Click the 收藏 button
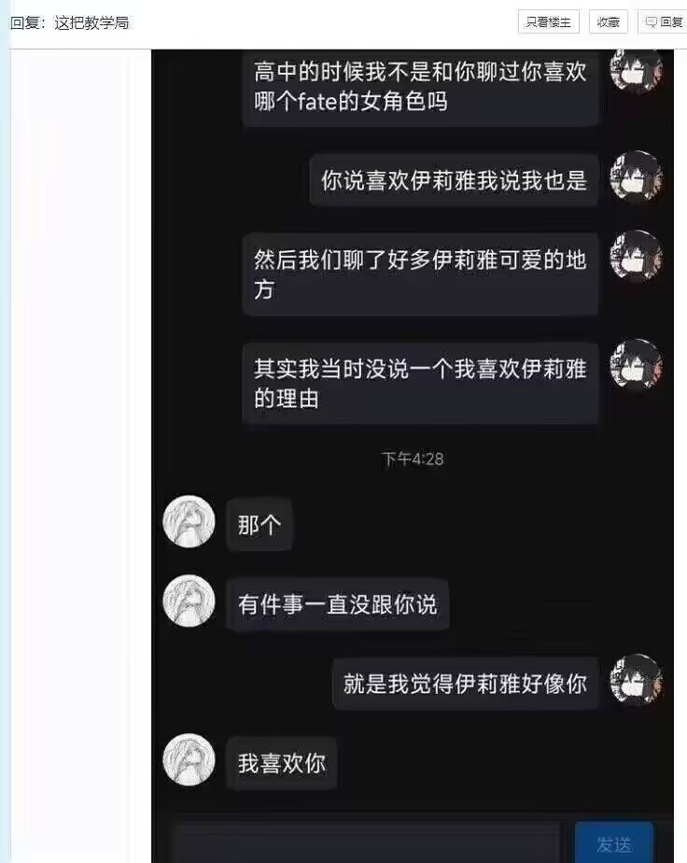The width and height of the screenshot is (687, 863). click(x=608, y=22)
